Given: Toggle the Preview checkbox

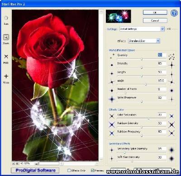Looking at the screenshot, I should (92, 170).
